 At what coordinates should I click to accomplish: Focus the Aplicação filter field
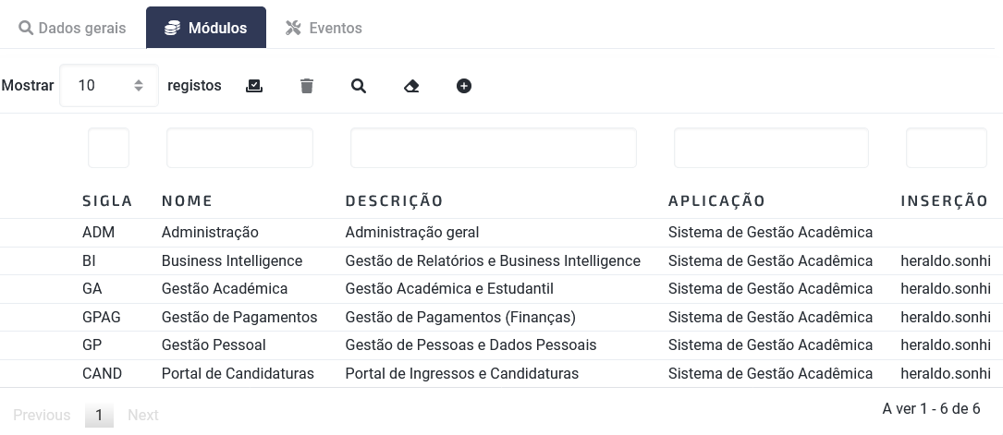(772, 148)
